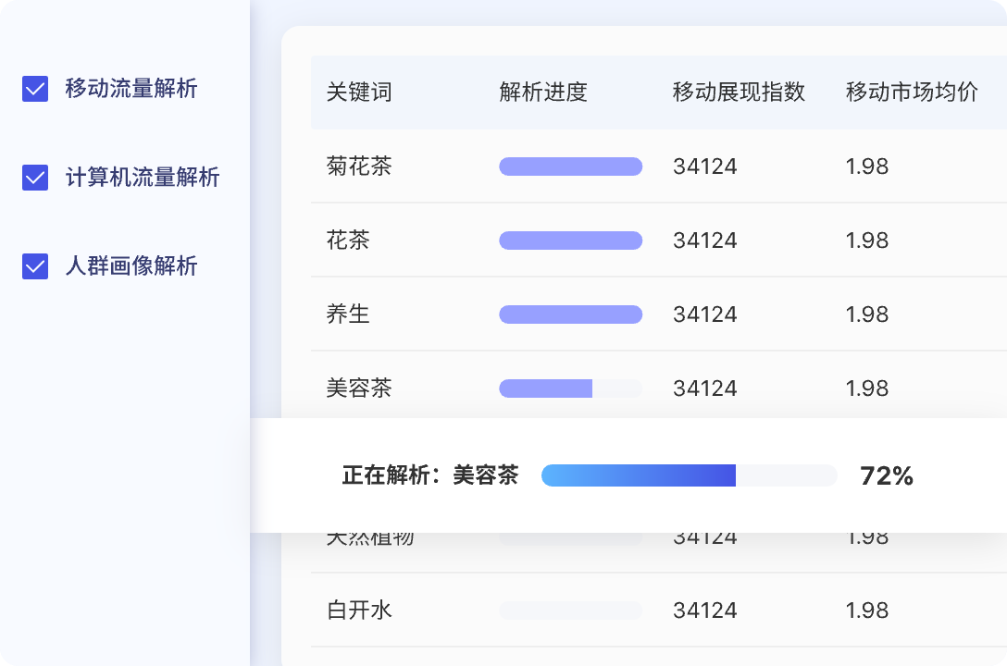The width and height of the screenshot is (1007, 666).
Task: Enable the 移动流量解析 checkbox
Action: coord(34,89)
